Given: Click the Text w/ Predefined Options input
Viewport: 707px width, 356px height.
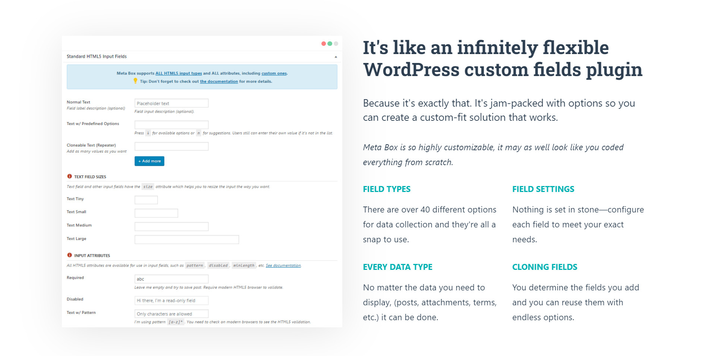Looking at the screenshot, I should tap(171, 125).
